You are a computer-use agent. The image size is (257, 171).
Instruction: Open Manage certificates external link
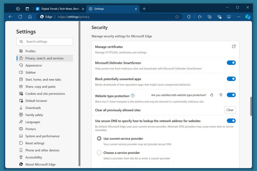click(x=234, y=47)
